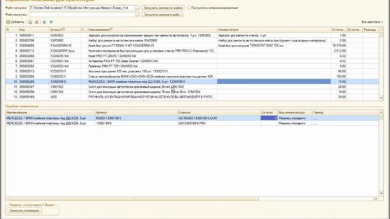The image size is (390, 219).
Task: Toggle Пропускать синхронизированные checkbox
Action: pos(189,8)
